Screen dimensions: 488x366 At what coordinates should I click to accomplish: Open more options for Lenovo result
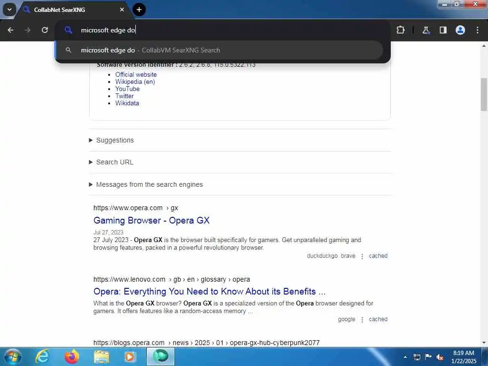(x=362, y=320)
